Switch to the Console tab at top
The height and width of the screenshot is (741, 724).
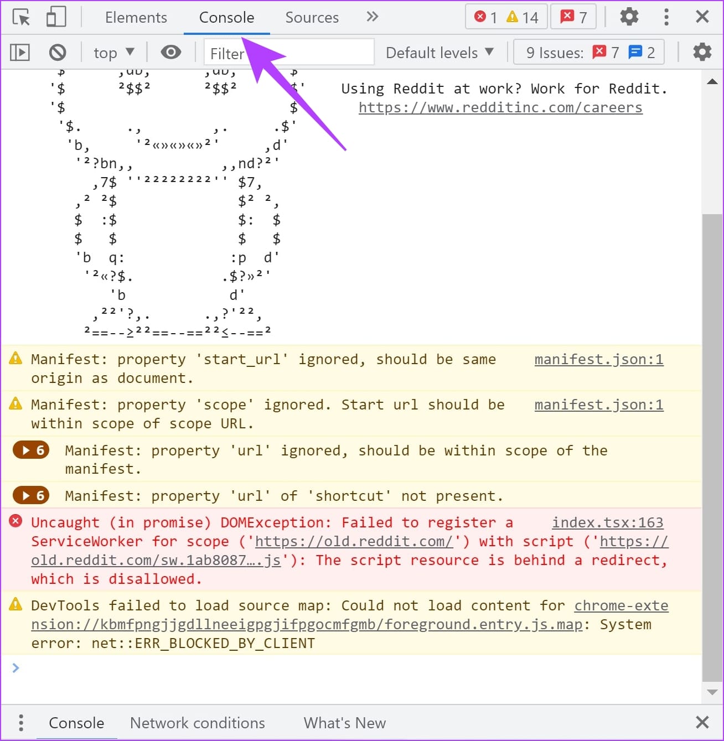click(x=226, y=17)
